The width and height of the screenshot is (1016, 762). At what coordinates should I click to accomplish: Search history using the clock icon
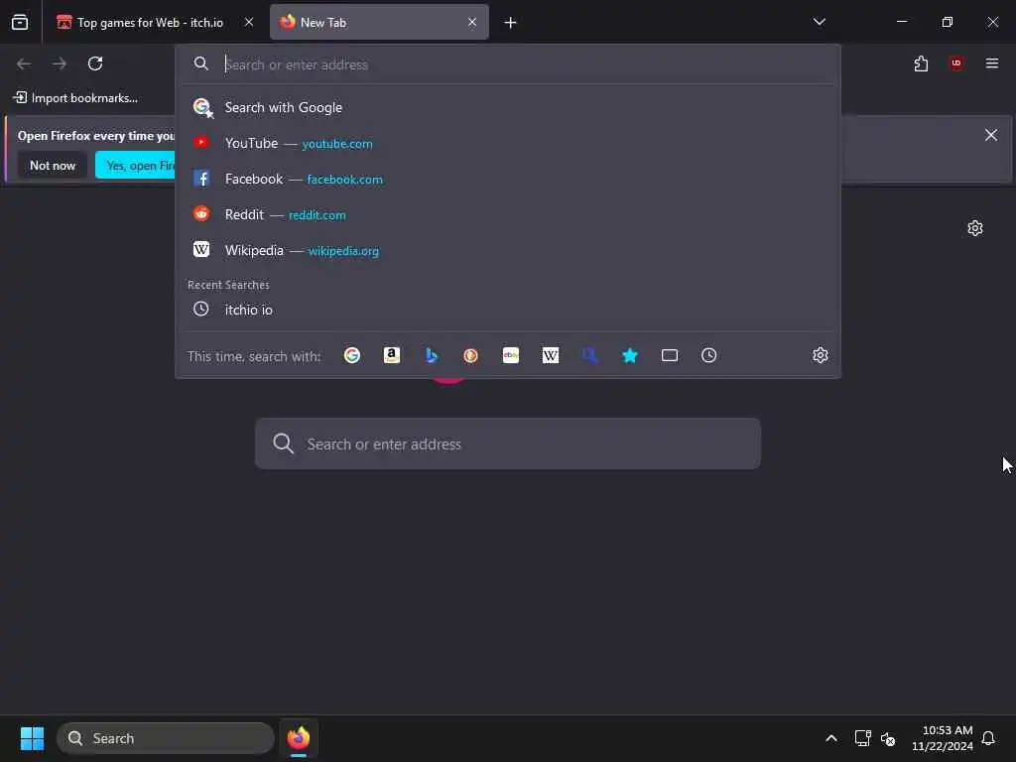coord(708,355)
